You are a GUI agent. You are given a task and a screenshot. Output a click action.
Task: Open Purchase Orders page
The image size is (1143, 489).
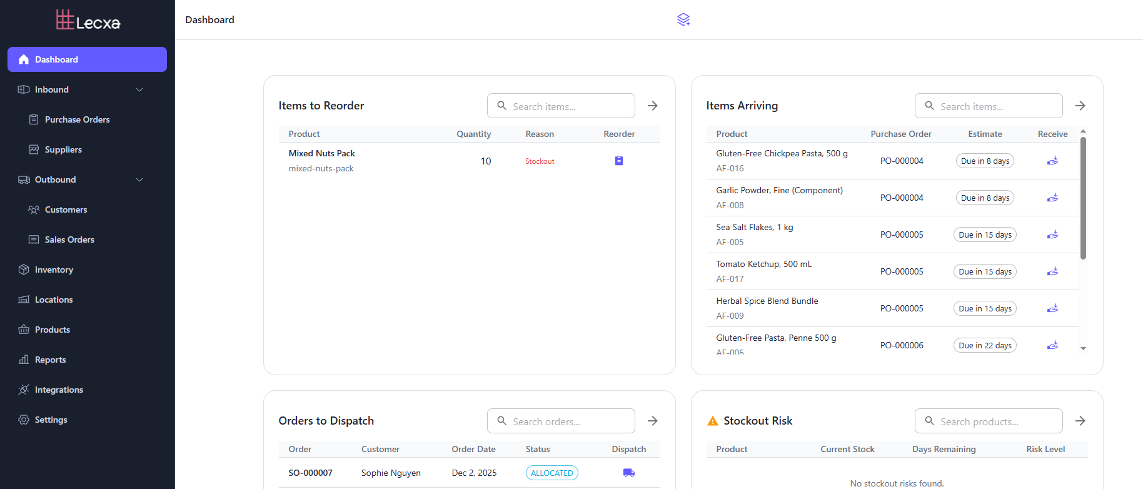(77, 119)
